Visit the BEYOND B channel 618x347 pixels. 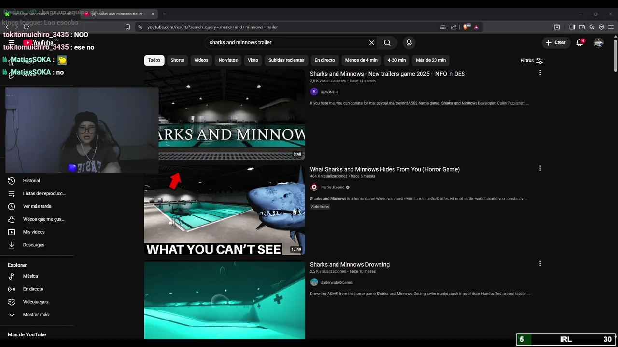(329, 92)
